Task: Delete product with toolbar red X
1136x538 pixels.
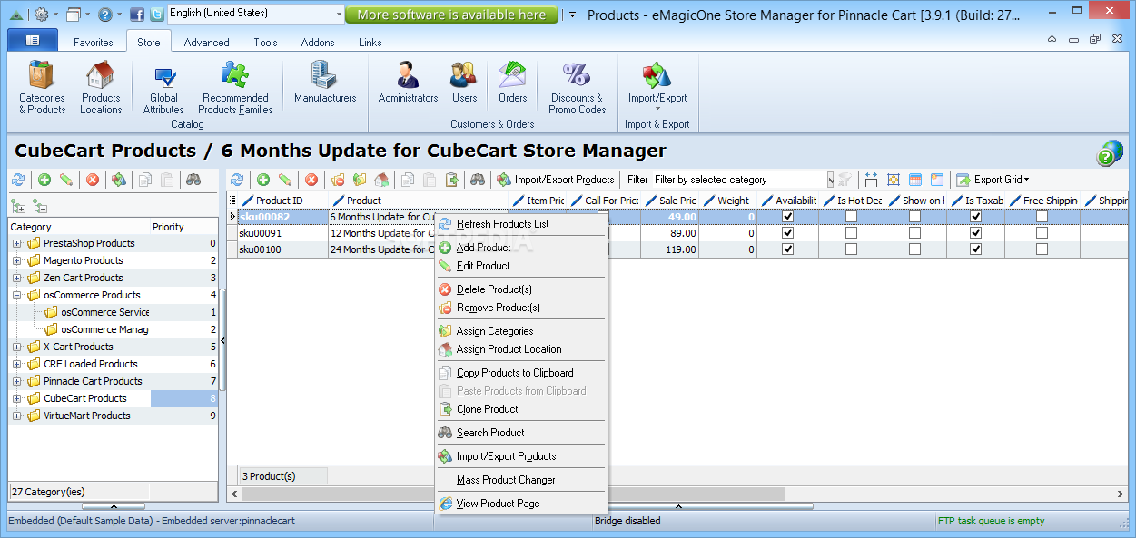Action: [x=311, y=180]
